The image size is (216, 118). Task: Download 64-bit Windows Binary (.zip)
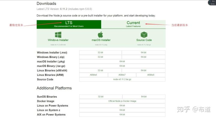coord(143,57)
